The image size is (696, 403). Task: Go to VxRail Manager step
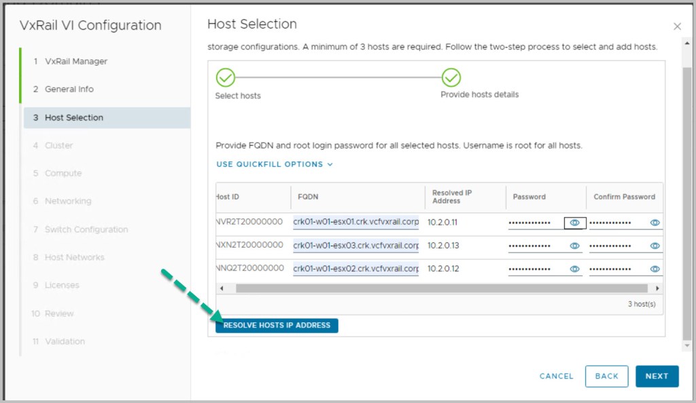tap(75, 61)
